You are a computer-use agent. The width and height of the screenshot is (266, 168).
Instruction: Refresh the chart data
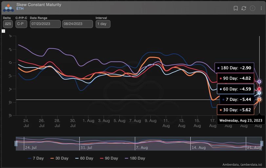(244, 8)
